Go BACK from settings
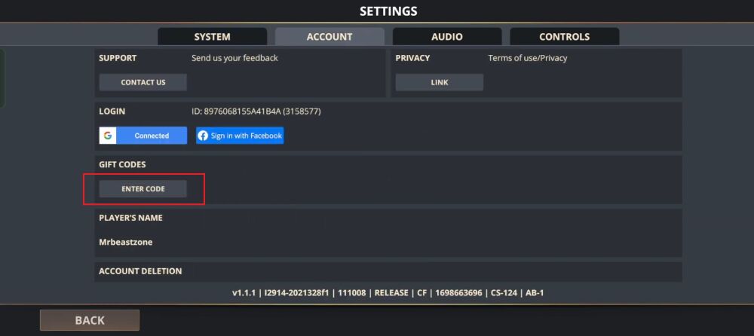754x336 pixels. [x=90, y=320]
